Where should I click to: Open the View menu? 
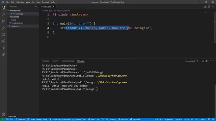coord(28,2)
